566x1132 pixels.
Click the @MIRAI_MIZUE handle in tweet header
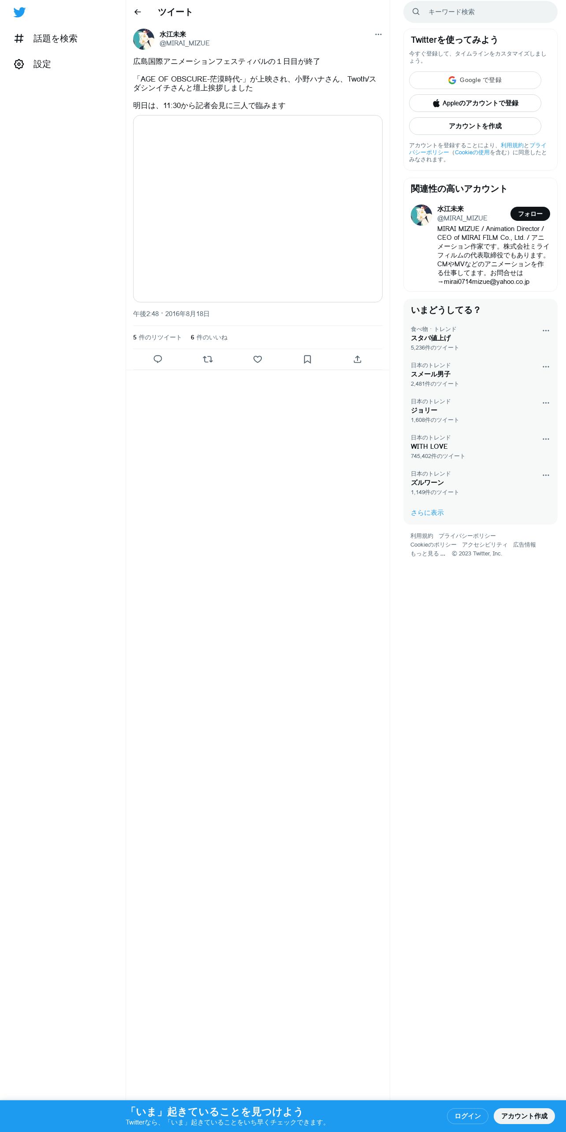[x=184, y=43]
